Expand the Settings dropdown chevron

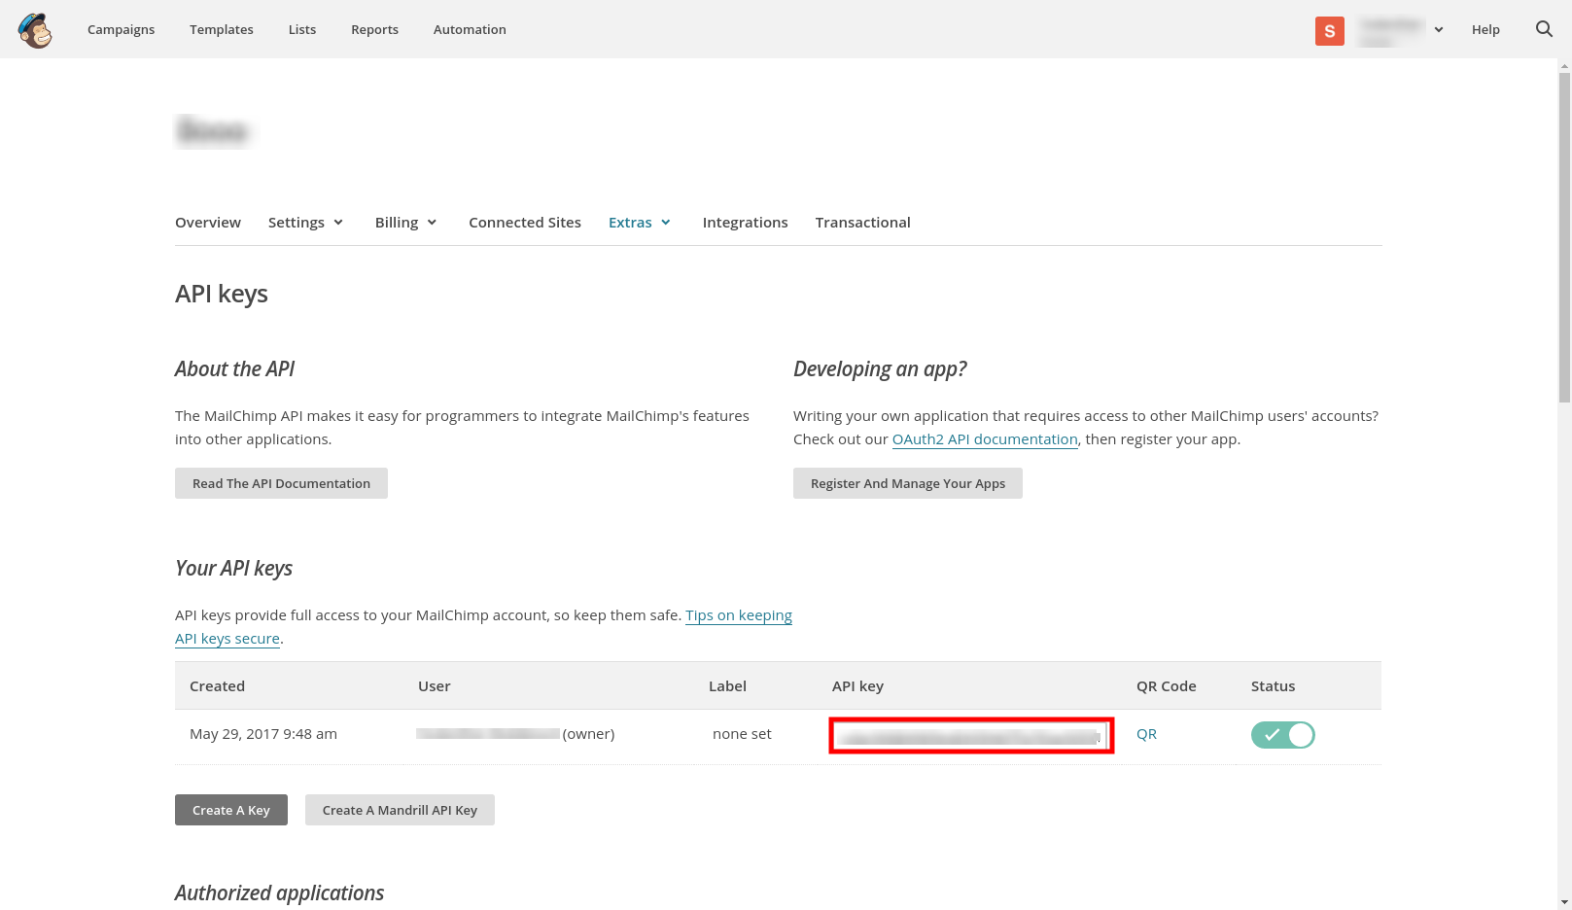(338, 223)
